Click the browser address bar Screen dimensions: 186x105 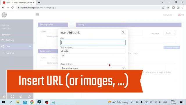point(89,8)
